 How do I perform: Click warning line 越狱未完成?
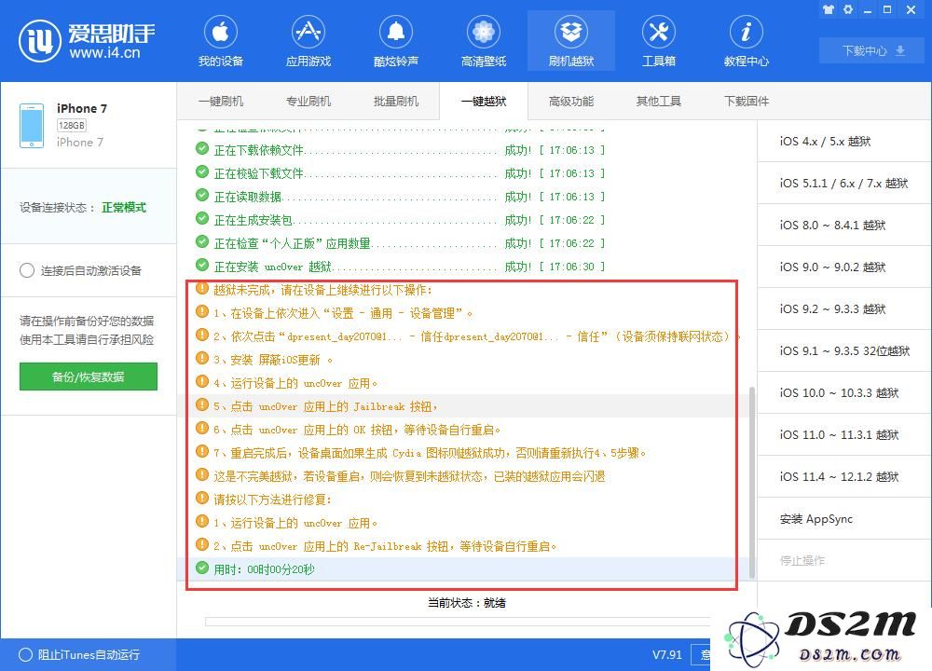point(314,290)
